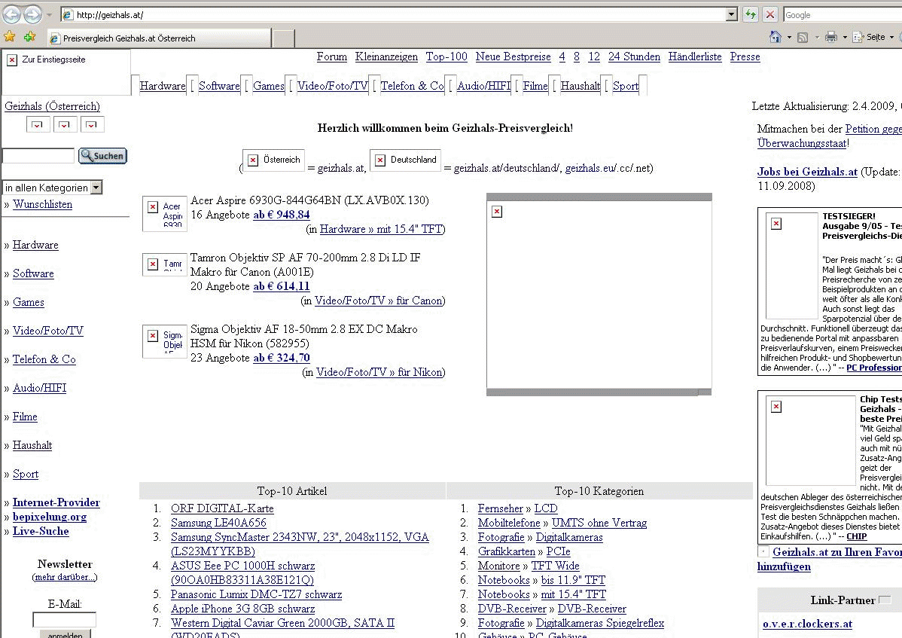Open the Home button dropdown arrow
This screenshot has width=902, height=638.
[x=788, y=38]
